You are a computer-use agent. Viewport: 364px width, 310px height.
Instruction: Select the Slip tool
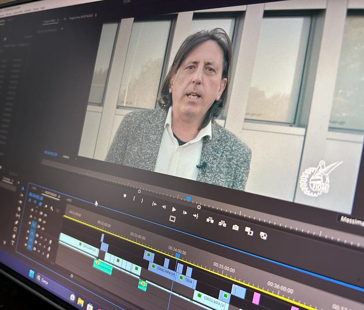point(18,216)
